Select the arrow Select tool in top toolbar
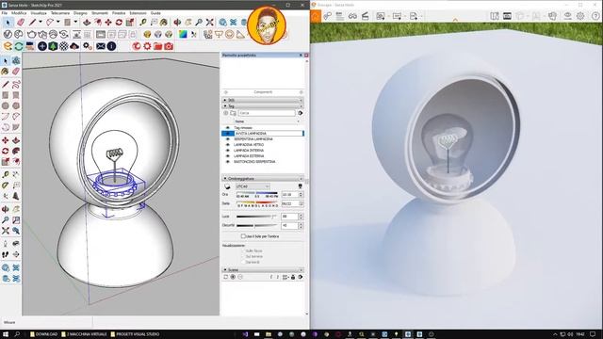Image resolution: width=603 pixels, height=339 pixels. point(8,23)
